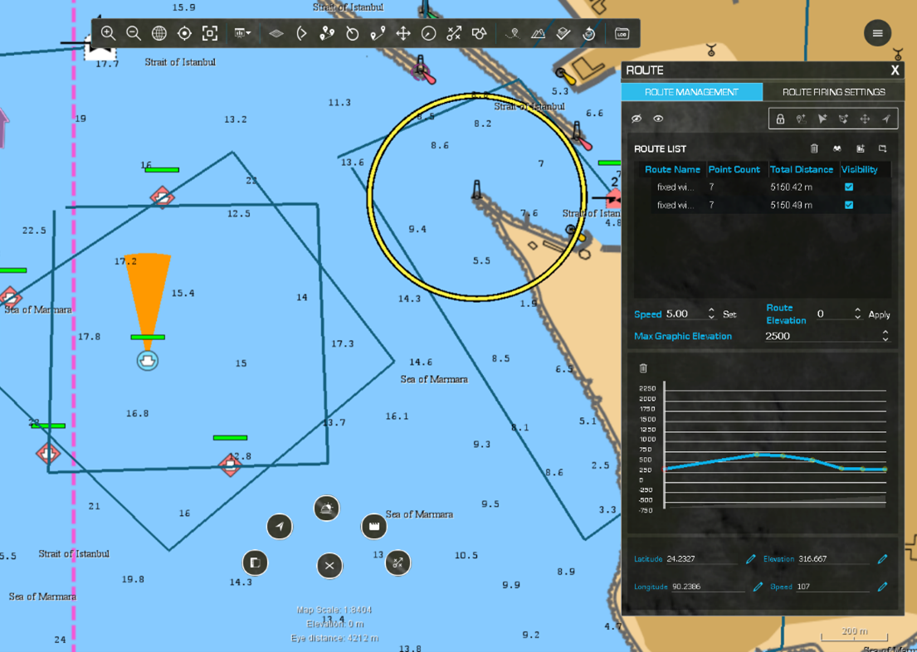This screenshot has height=652, width=917.
Task: Close the ROUTE panel
Action: point(895,71)
